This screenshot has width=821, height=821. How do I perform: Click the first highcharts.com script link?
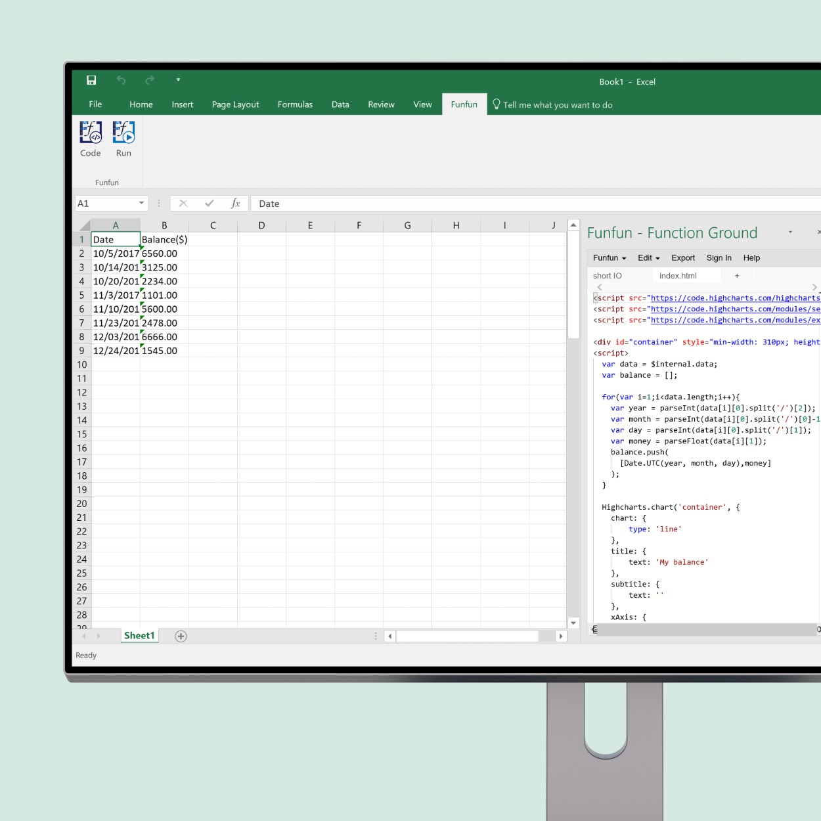pos(735,298)
